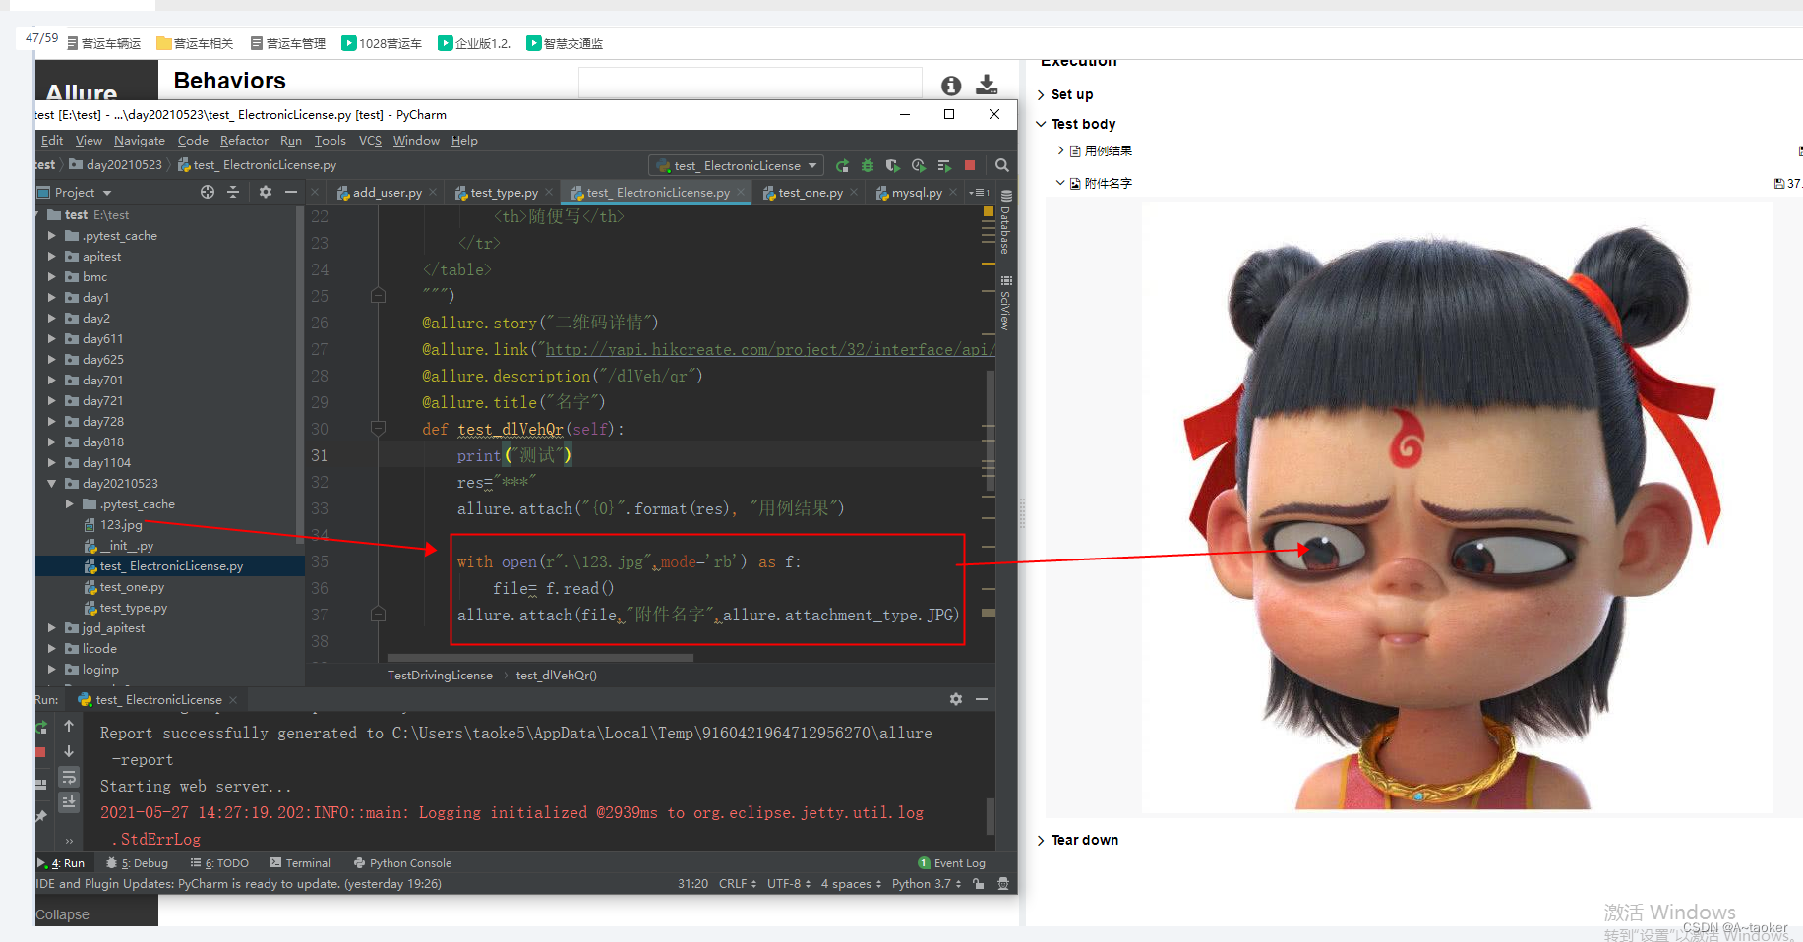The image size is (1803, 942).
Task: Expand the day611 folder
Action: (x=51, y=339)
